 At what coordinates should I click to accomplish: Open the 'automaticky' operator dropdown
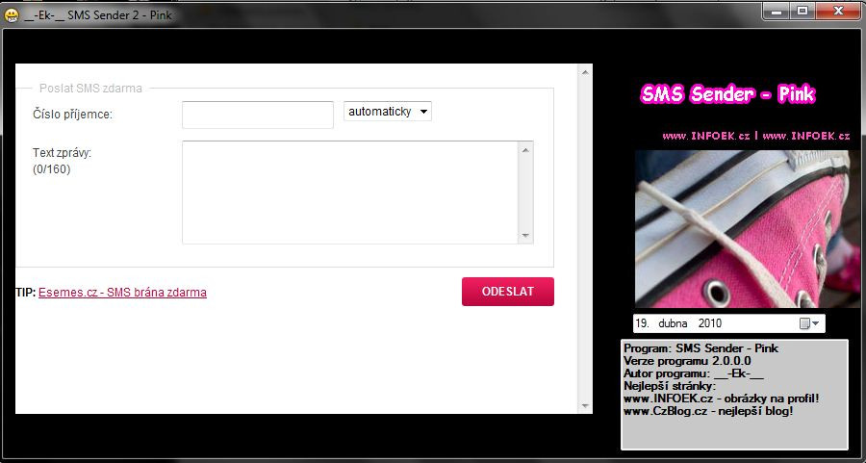[388, 112]
